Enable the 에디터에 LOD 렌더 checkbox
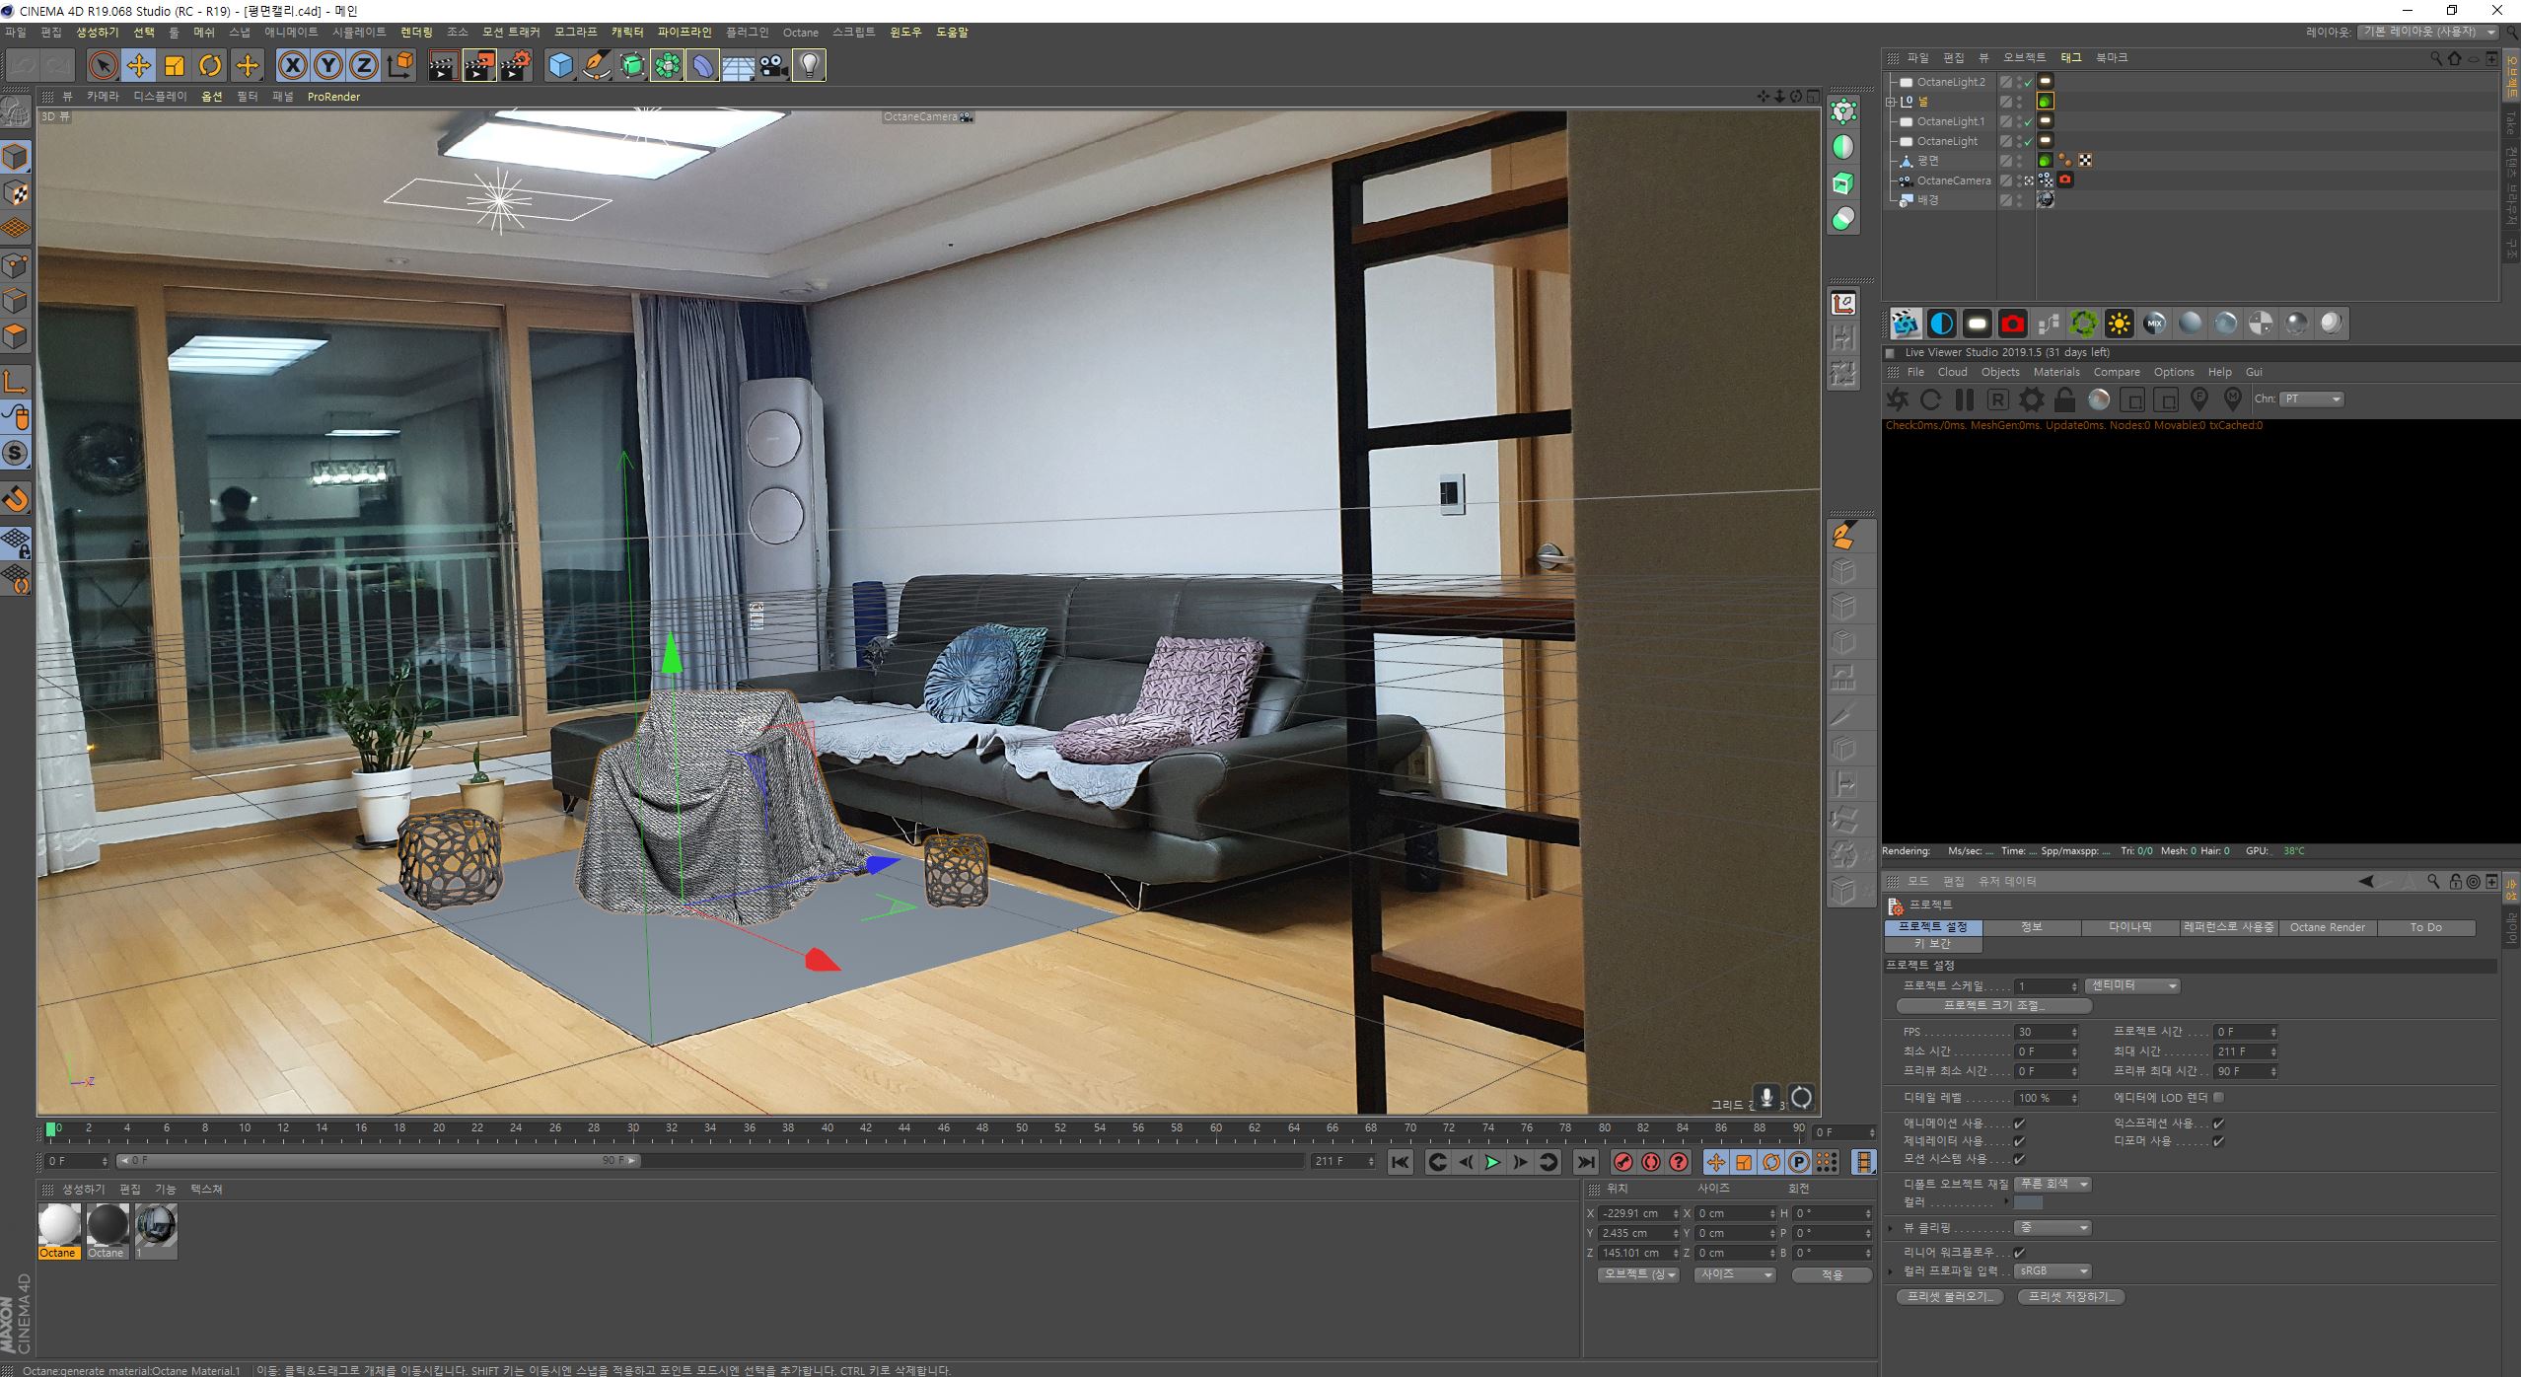This screenshot has height=1377, width=2521. point(2218,1097)
